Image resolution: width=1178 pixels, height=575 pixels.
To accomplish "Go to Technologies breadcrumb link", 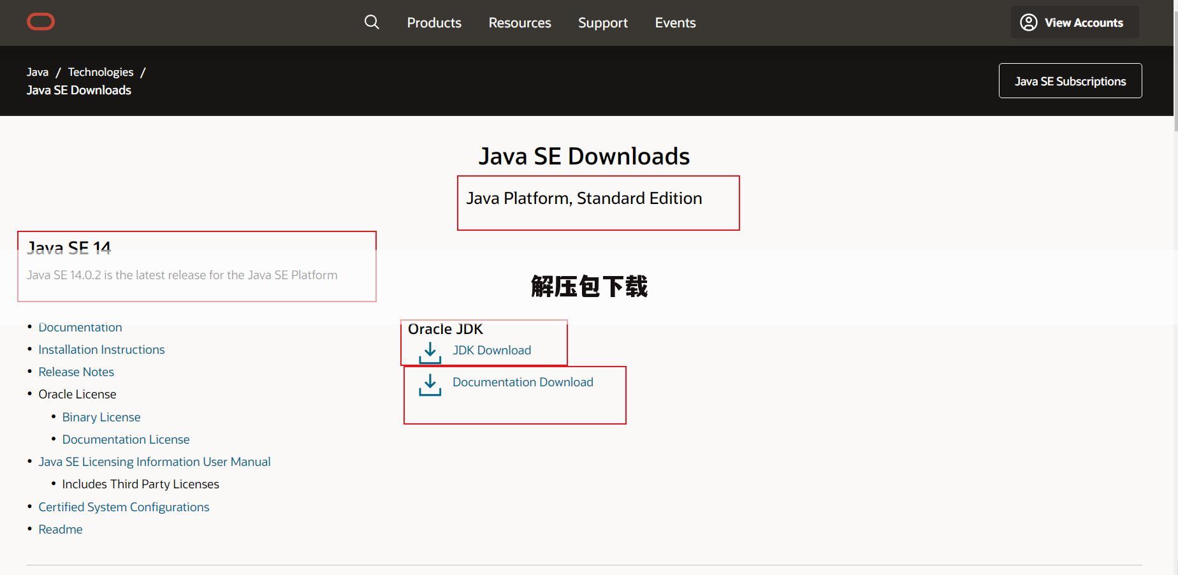I will (x=101, y=72).
